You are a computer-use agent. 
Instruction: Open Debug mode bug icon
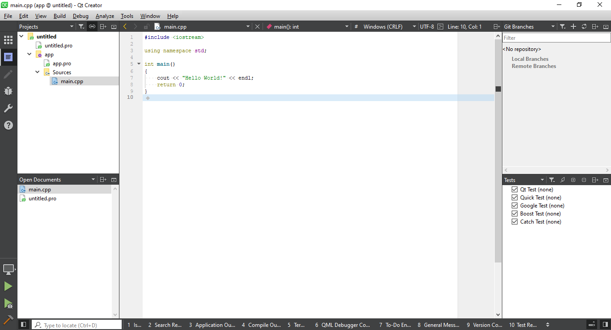coord(8,91)
